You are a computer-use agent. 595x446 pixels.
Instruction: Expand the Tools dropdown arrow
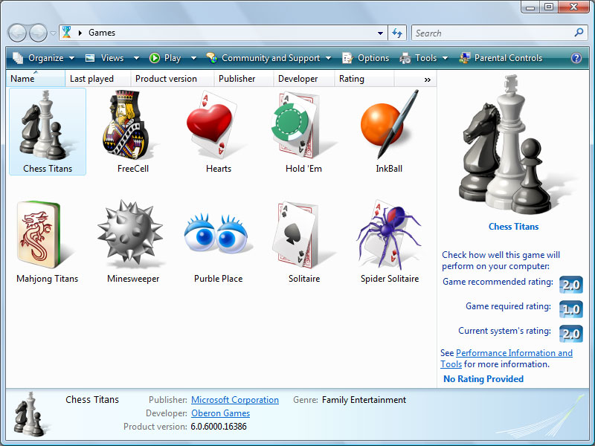pyautogui.click(x=445, y=59)
